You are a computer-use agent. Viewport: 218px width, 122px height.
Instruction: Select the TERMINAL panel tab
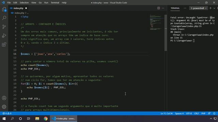pyautogui.click(x=175, y=8)
